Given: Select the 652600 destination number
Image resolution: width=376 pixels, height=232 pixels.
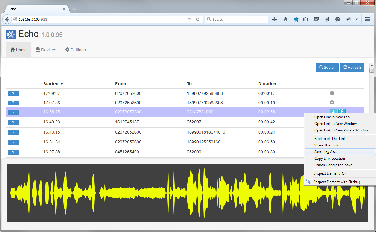Looking at the screenshot, I should pyautogui.click(x=194, y=152).
